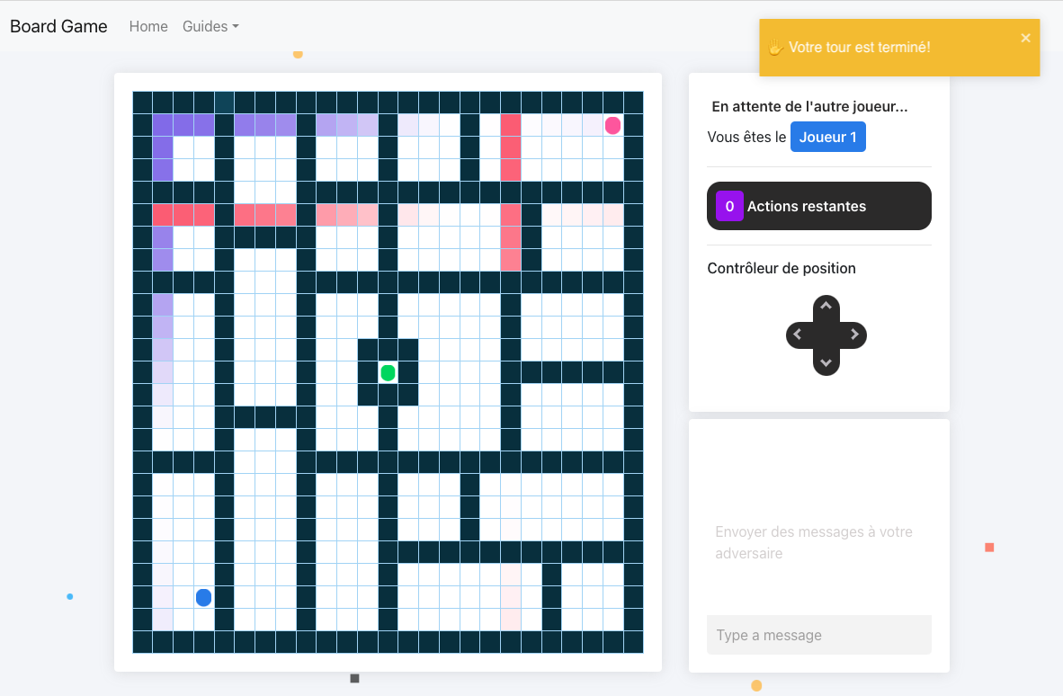The height and width of the screenshot is (696, 1063).
Task: Focus the 'Type a message' input field
Action: 818,635
